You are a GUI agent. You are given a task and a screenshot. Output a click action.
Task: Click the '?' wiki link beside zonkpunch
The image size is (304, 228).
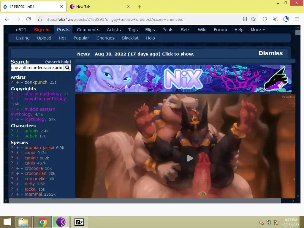click(12, 82)
